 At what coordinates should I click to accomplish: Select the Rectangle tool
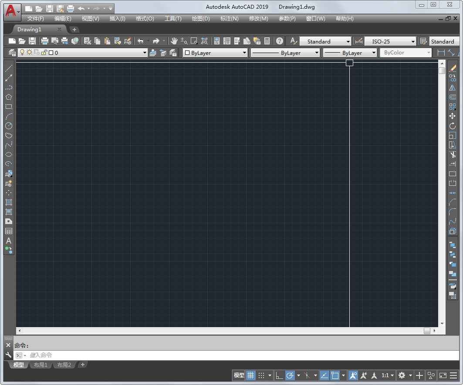[8, 107]
